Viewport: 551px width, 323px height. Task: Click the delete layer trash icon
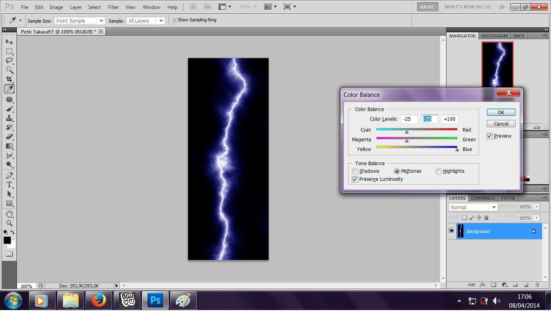coord(537,285)
